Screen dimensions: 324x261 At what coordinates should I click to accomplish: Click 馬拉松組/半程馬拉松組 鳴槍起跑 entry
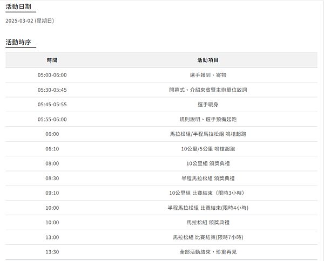208,134
